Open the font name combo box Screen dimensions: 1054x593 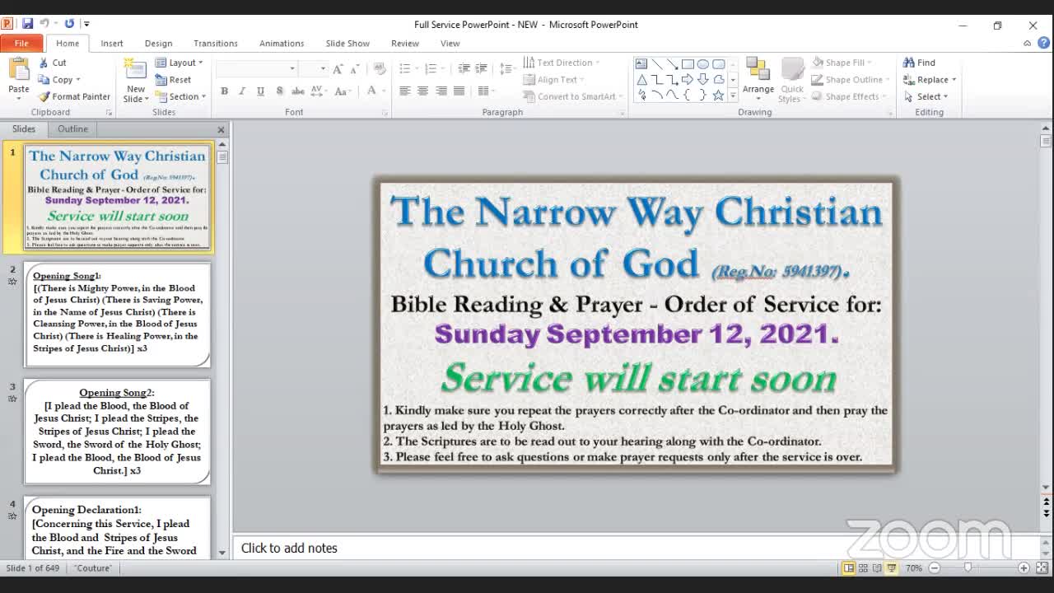coord(257,69)
